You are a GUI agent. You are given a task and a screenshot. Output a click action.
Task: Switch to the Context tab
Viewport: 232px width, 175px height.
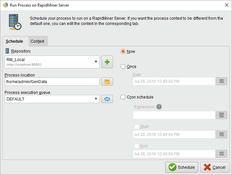[x=37, y=41]
